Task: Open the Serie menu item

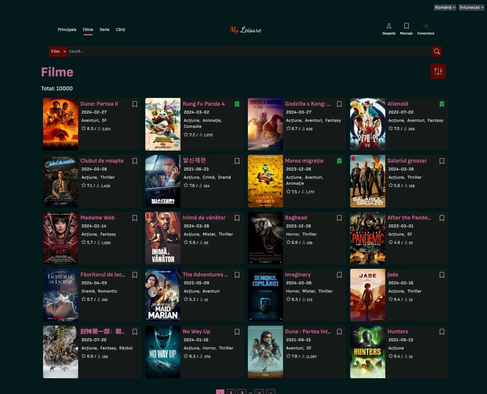Action: tap(104, 29)
